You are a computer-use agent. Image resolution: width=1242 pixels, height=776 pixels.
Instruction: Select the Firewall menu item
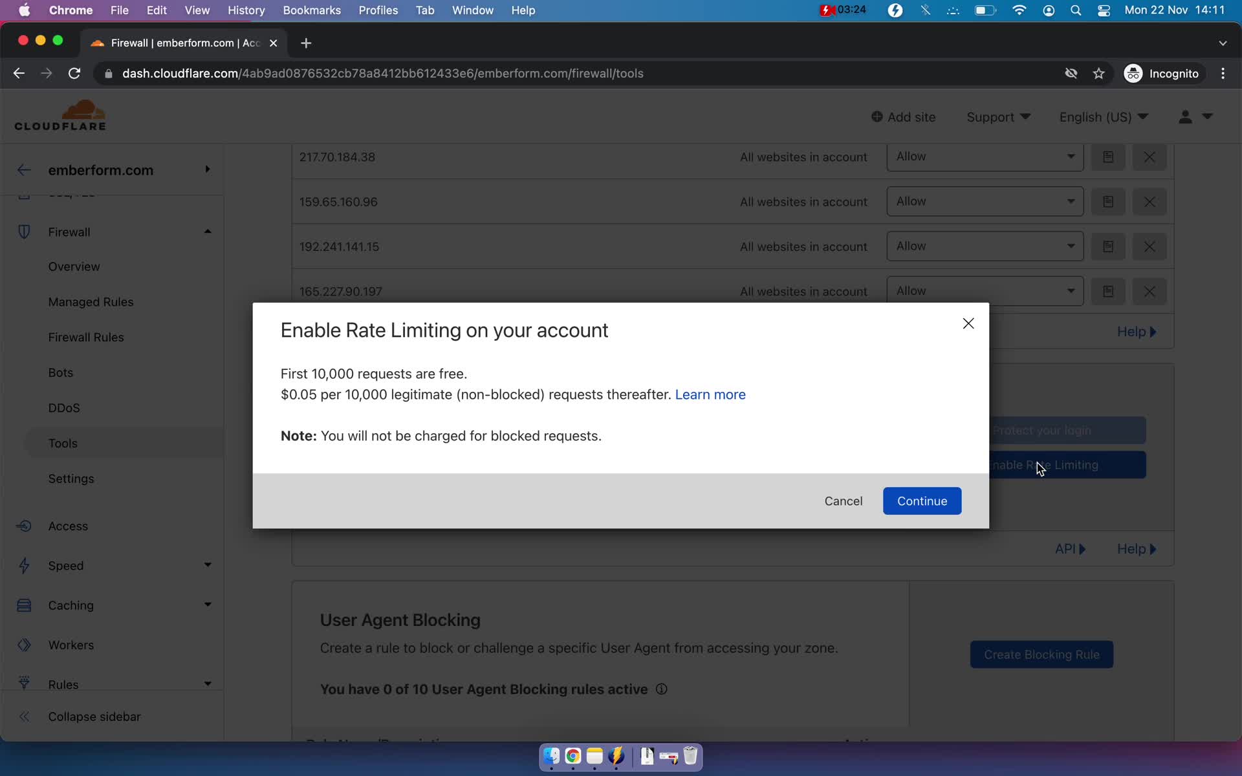coord(69,232)
